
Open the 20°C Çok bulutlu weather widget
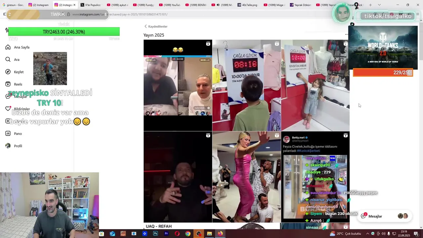point(345,234)
